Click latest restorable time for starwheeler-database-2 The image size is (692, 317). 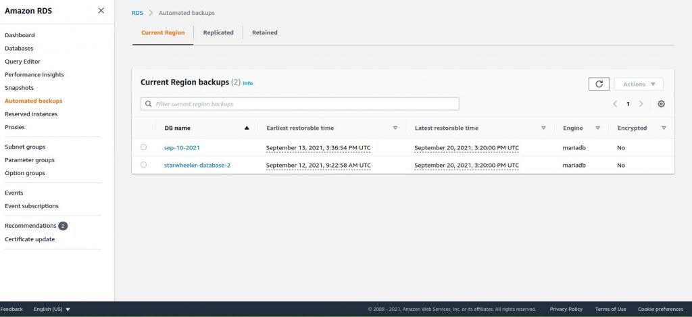point(466,165)
